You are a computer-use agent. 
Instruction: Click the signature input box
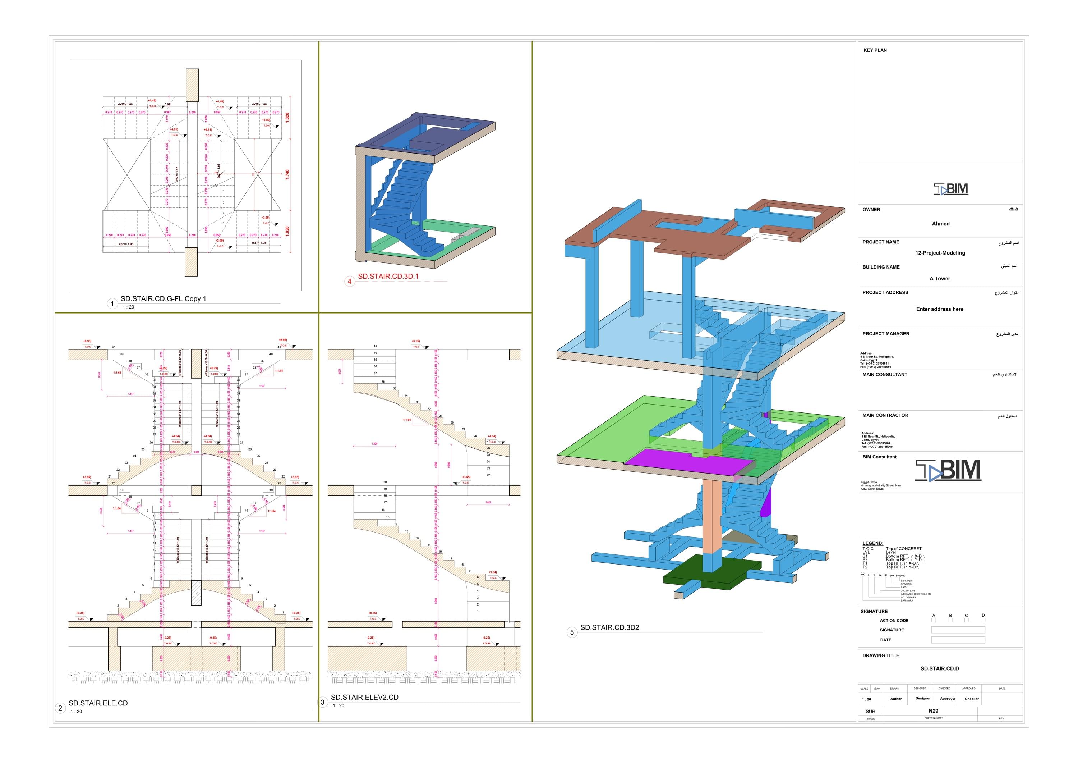pos(958,630)
